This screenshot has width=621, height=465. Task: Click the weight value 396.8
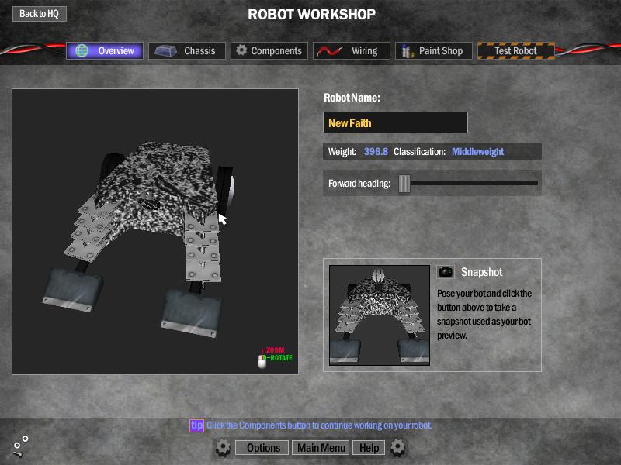376,152
